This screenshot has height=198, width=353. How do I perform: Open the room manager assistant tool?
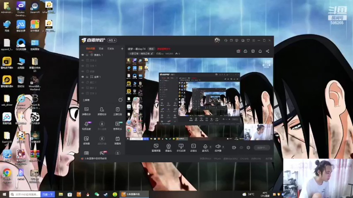pyautogui.click(x=102, y=111)
